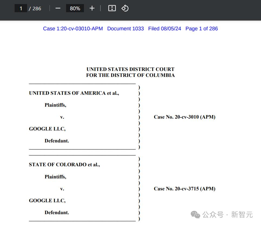Click STATE OF COLORADO et al. text

(x=64, y=165)
